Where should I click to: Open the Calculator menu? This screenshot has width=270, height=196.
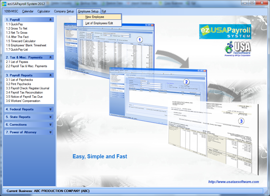(x=44, y=11)
